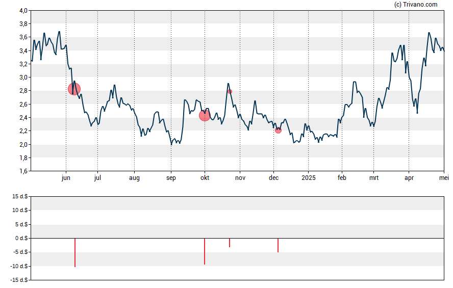Click the large red marker at October start
This screenshot has width=453, height=288.
(205, 115)
